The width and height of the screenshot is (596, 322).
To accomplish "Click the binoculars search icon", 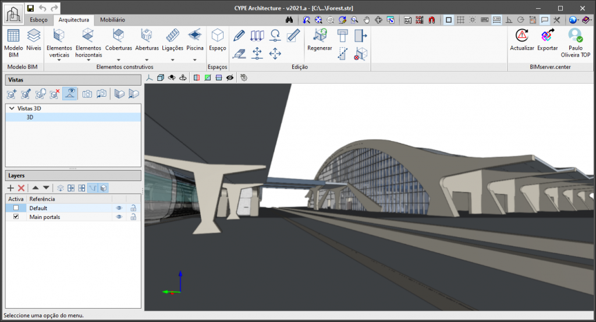I will click(289, 19).
